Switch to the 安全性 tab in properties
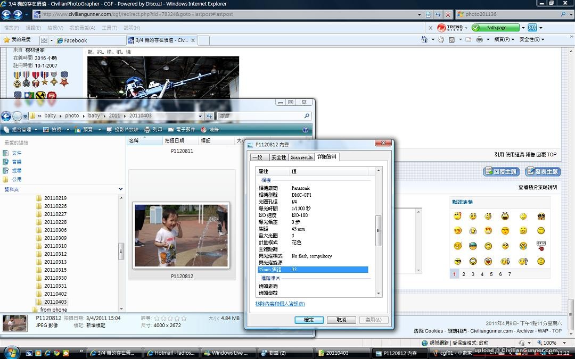Viewport: 575px width, 359px height. [278, 157]
